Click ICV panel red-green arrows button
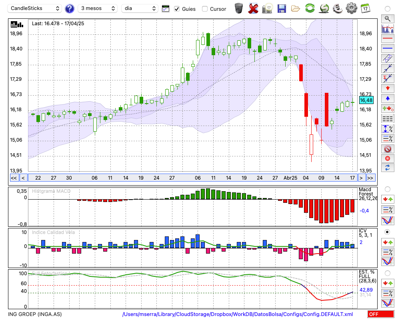Screen dimensions: 400x320 pyautogui.click(x=388, y=242)
